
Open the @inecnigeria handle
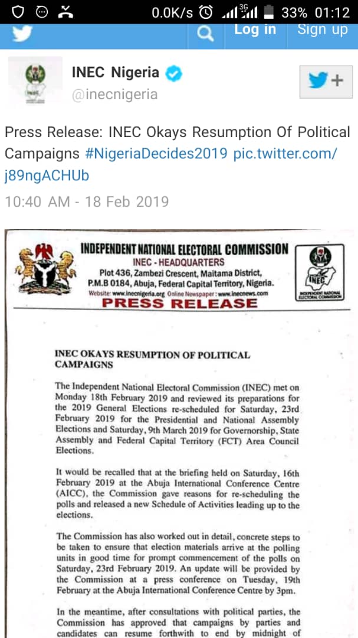[x=114, y=95]
